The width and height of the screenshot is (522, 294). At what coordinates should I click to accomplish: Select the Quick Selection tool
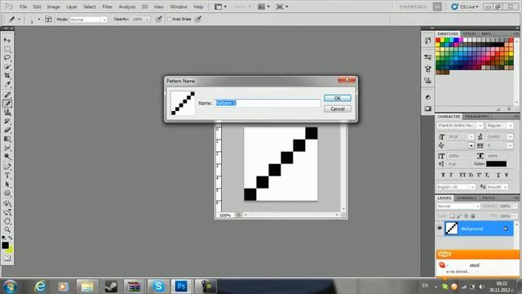pos(7,67)
